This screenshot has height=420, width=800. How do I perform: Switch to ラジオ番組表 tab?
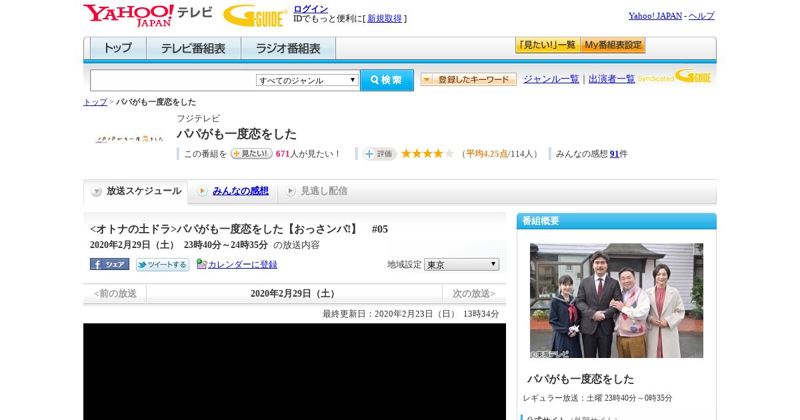288,48
